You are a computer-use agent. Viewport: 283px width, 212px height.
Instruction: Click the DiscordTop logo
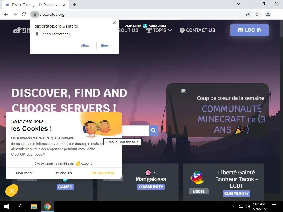tap(21, 30)
